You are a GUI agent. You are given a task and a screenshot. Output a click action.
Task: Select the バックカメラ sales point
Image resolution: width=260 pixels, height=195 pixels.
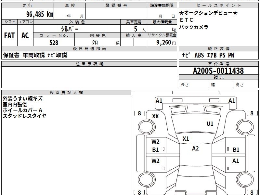point(194,27)
